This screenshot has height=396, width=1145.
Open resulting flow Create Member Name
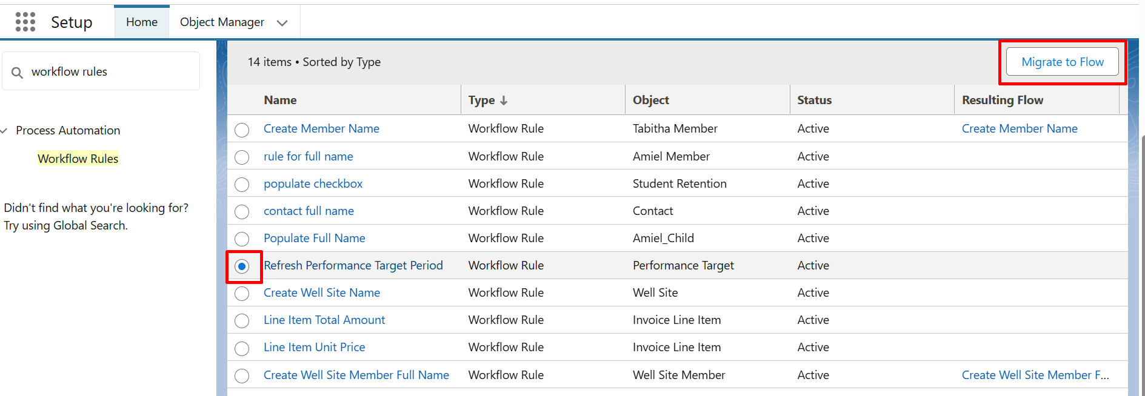coord(1020,128)
